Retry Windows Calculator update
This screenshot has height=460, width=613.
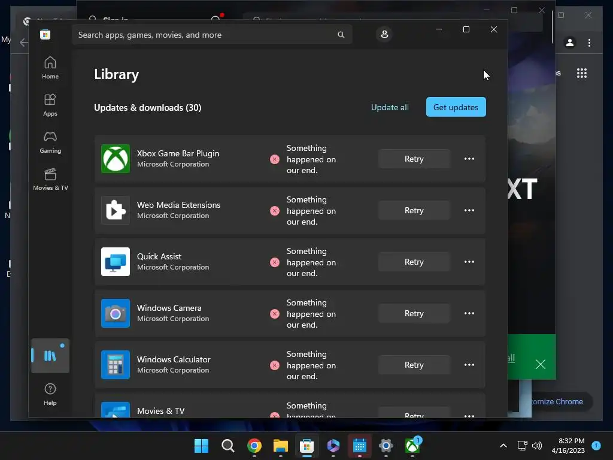pyautogui.click(x=414, y=365)
